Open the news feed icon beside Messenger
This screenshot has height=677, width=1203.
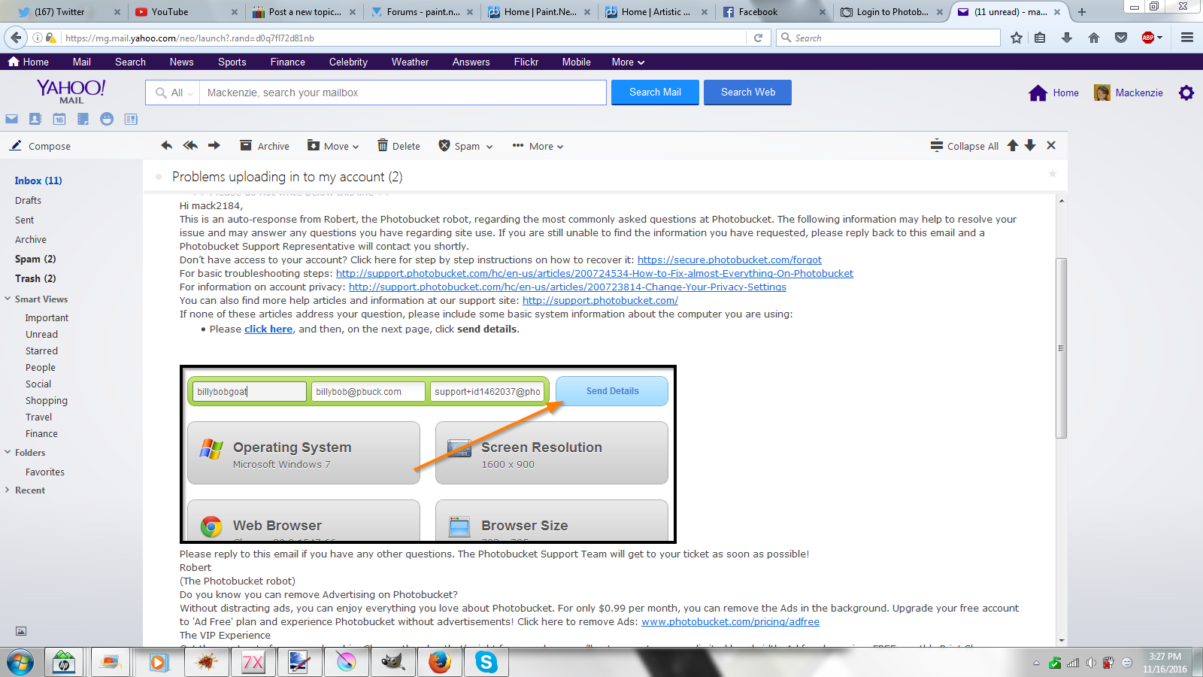[131, 119]
